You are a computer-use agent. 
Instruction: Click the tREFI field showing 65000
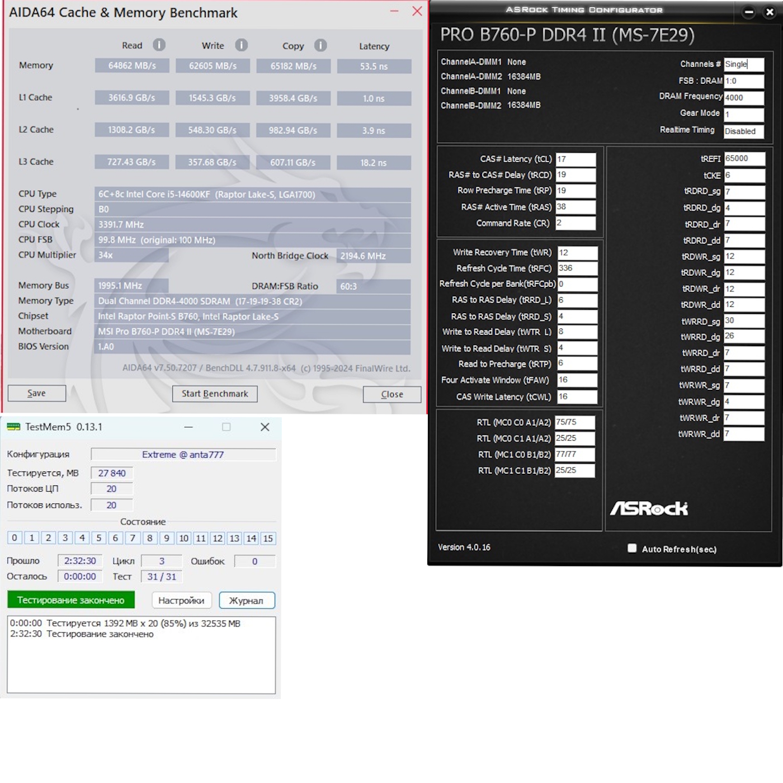[744, 159]
